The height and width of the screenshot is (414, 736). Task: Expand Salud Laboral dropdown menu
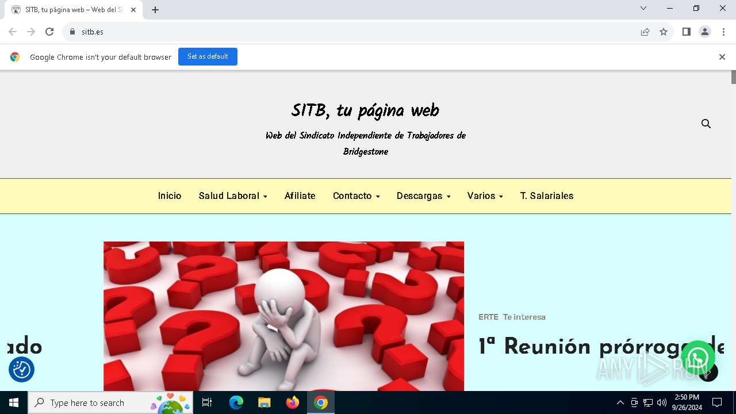click(233, 196)
